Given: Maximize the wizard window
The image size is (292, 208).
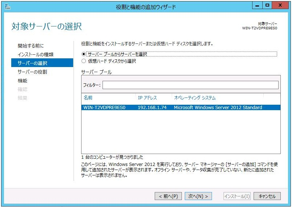Looking at the screenshot, I should click(268, 5).
